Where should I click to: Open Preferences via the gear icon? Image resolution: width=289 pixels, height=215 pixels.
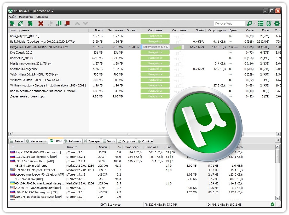(277, 24)
